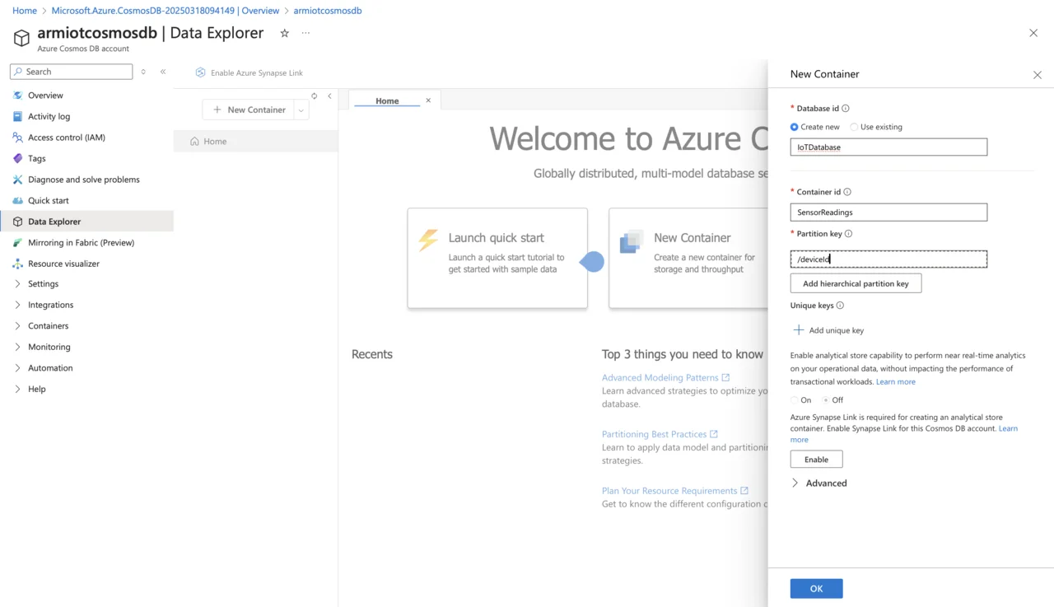The image size is (1054, 607).
Task: Go to Activity log in sidebar
Action: tap(49, 117)
